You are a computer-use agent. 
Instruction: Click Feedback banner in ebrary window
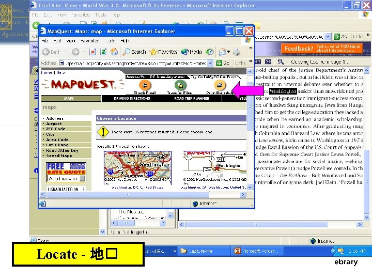[x=322, y=49]
